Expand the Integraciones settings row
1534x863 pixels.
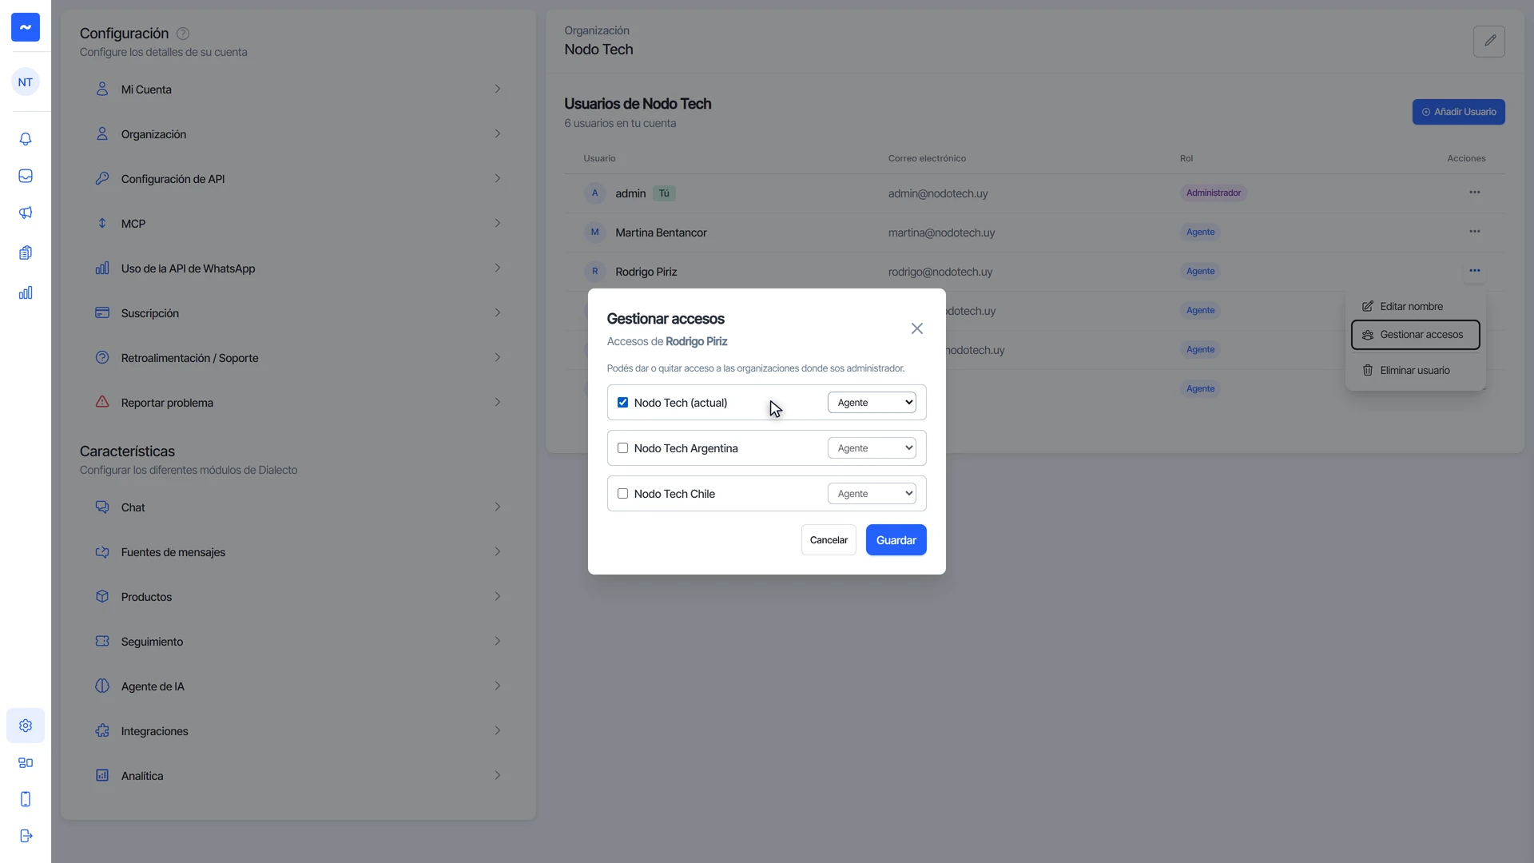[x=298, y=731]
